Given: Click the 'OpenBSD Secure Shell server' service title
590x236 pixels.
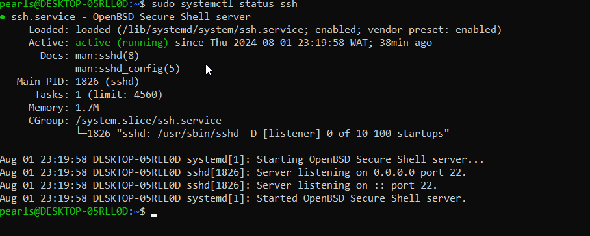Looking at the screenshot, I should pyautogui.click(x=172, y=17).
